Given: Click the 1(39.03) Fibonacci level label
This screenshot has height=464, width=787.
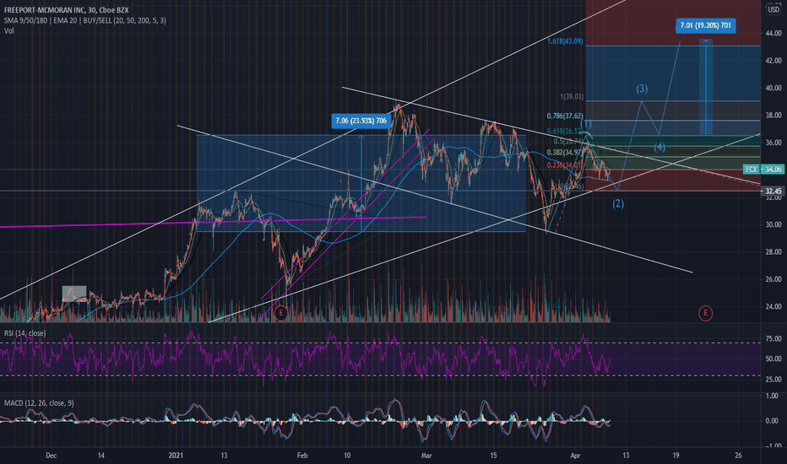Looking at the screenshot, I should click(x=572, y=96).
